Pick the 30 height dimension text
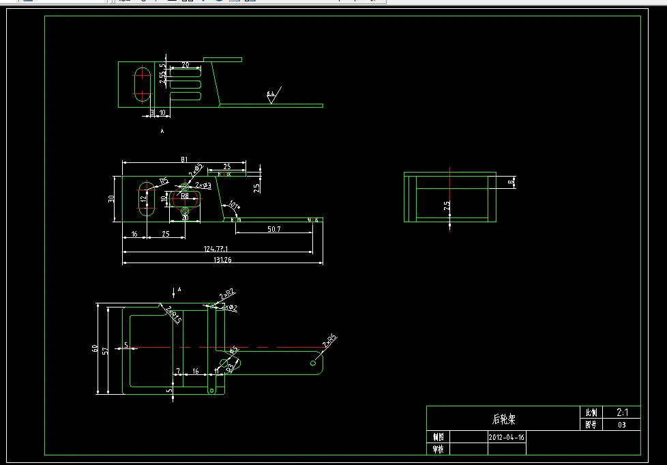Image resolution: width=667 pixels, height=465 pixels. [111, 198]
